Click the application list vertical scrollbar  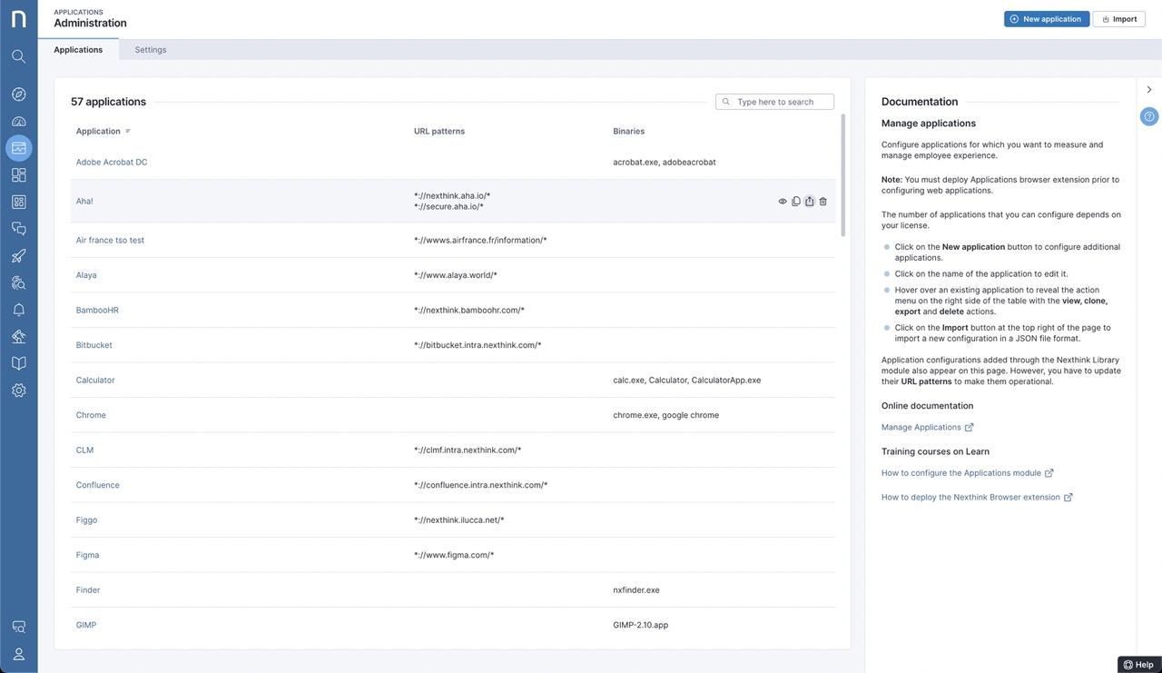click(x=843, y=174)
